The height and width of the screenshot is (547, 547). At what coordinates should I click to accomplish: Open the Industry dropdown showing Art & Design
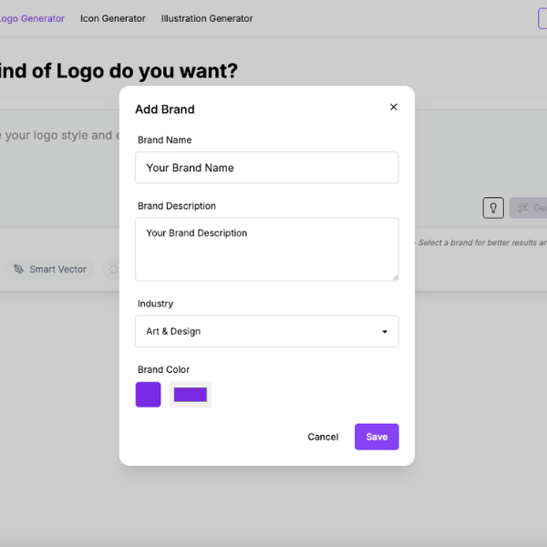click(267, 332)
